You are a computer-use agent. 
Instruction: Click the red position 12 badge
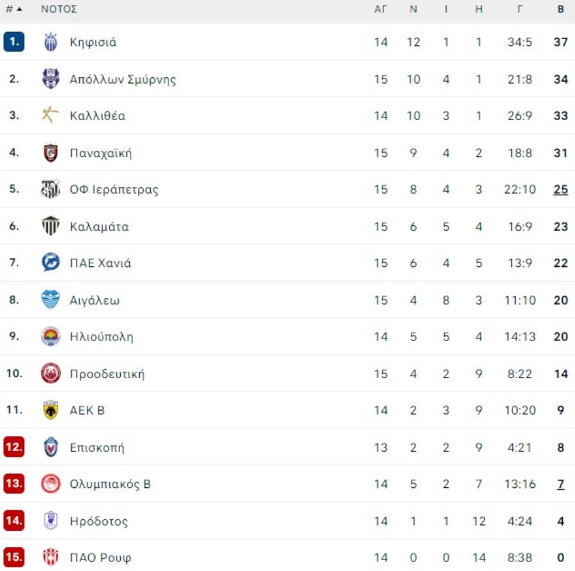pyautogui.click(x=14, y=446)
